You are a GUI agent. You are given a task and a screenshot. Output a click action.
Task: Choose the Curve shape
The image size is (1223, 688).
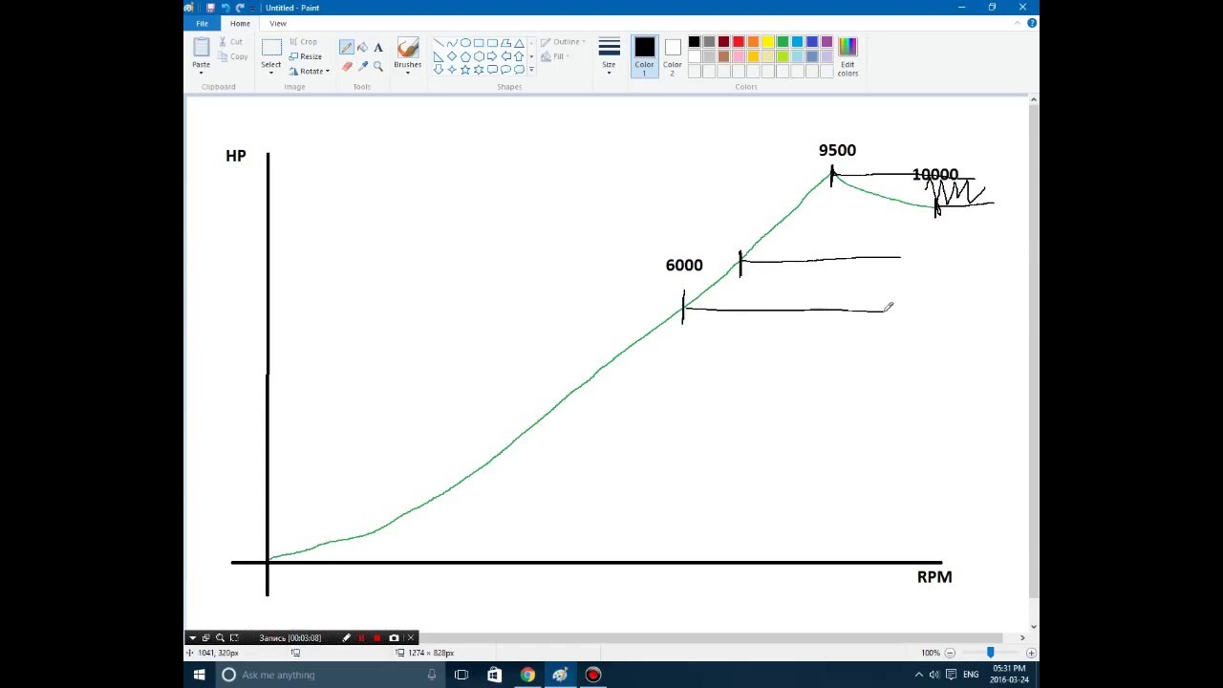click(452, 43)
